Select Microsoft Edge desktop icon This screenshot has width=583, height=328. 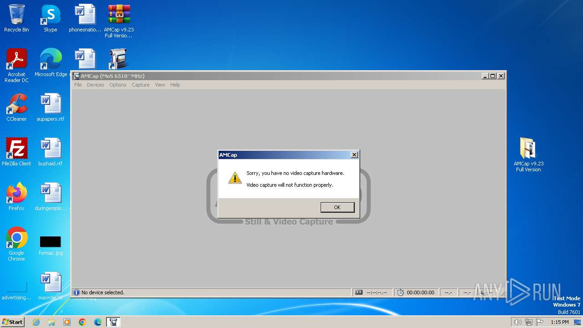(51, 63)
